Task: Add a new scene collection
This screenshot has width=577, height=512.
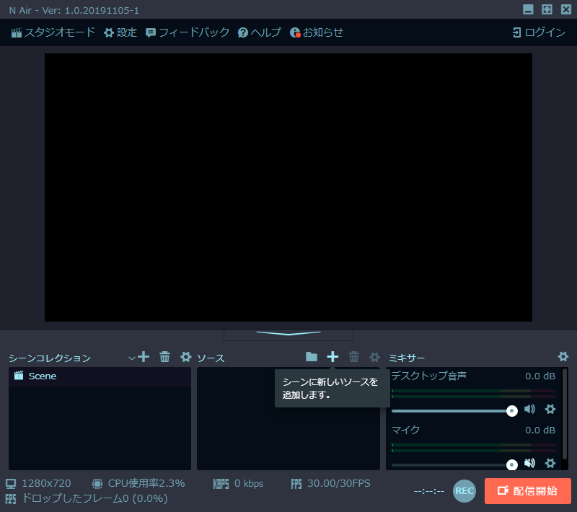Action: [144, 356]
